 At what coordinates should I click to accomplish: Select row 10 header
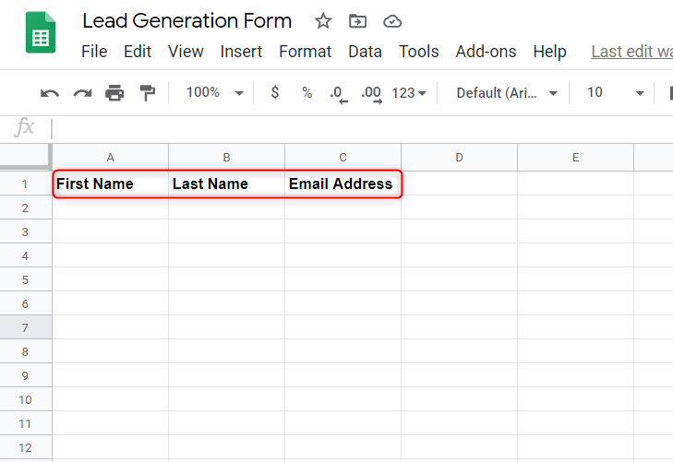[x=25, y=400]
